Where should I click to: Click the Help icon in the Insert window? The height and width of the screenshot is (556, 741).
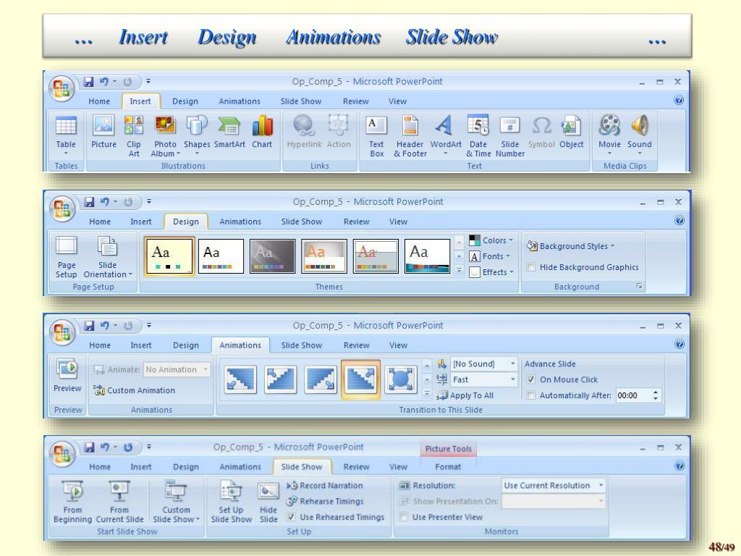[679, 100]
